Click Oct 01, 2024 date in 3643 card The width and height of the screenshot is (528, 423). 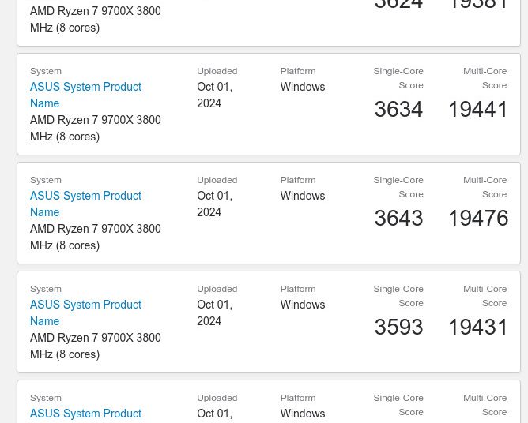(215, 204)
